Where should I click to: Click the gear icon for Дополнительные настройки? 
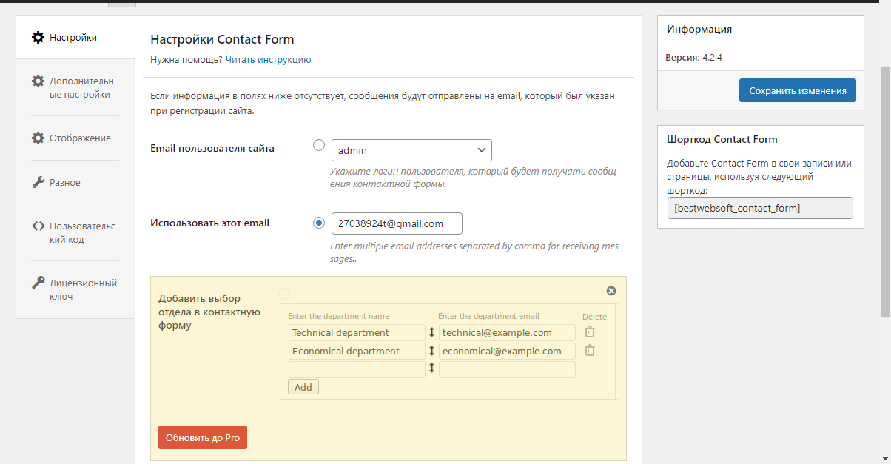(38, 81)
